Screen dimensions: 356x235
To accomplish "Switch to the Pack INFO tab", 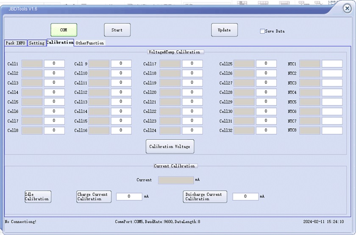I will 16,43.
